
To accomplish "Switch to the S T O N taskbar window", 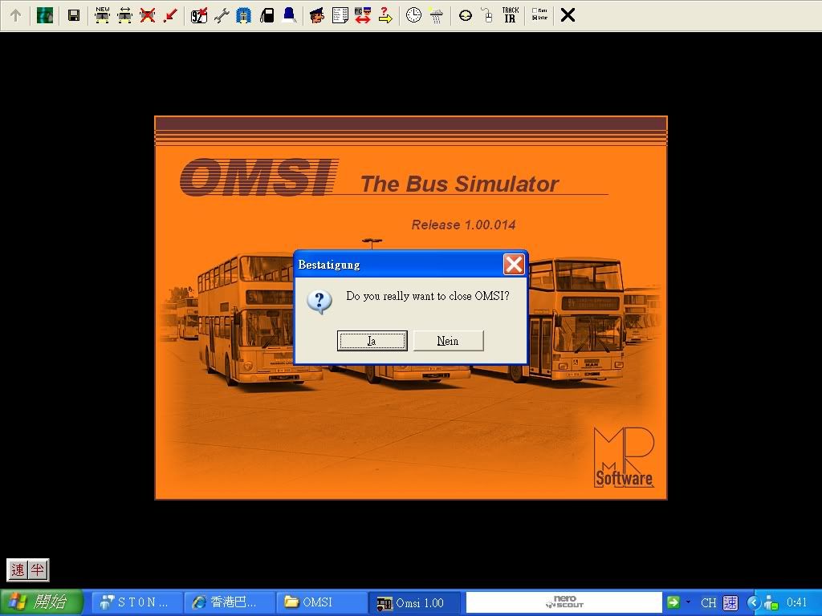I will (x=137, y=602).
